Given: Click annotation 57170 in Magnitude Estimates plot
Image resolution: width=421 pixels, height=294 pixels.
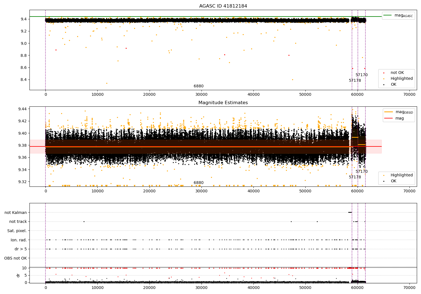Looking at the screenshot, I should click(x=361, y=172).
